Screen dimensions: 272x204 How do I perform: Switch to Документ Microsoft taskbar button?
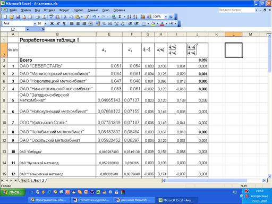134,200
